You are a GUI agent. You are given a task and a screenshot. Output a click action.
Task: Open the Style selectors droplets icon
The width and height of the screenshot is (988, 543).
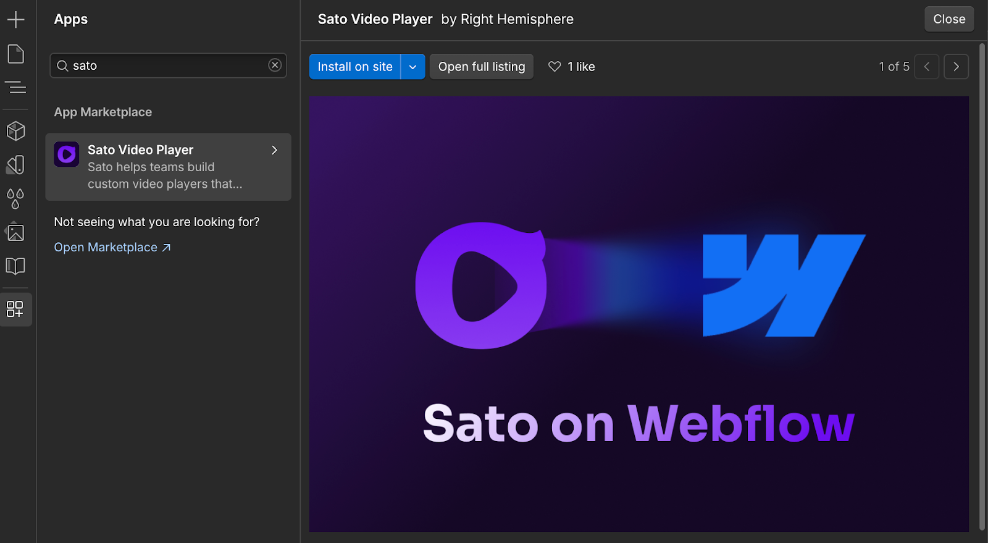pos(15,199)
